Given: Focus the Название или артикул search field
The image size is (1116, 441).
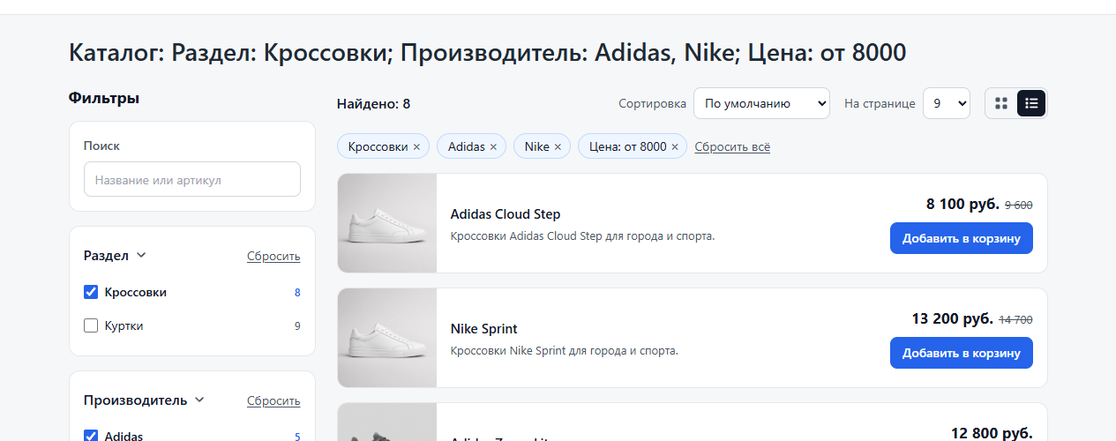Looking at the screenshot, I should (192, 179).
